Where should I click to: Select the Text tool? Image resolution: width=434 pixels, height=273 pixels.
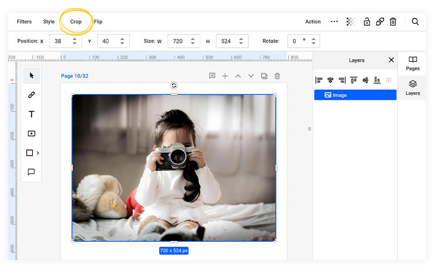[x=31, y=114]
